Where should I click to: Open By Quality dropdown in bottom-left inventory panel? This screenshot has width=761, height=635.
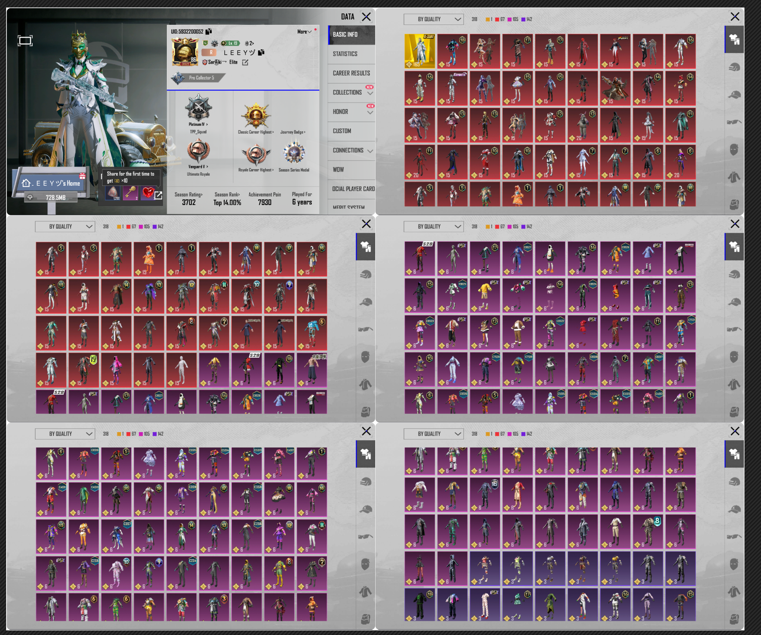(x=65, y=434)
